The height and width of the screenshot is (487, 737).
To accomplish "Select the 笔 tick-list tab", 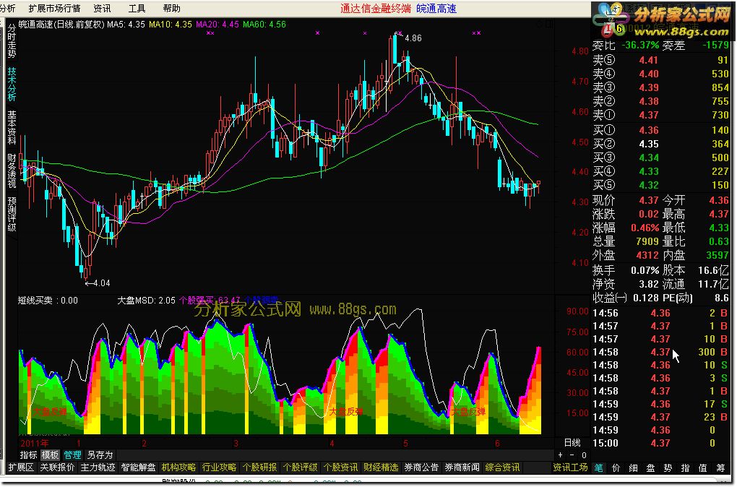I will pos(598,468).
